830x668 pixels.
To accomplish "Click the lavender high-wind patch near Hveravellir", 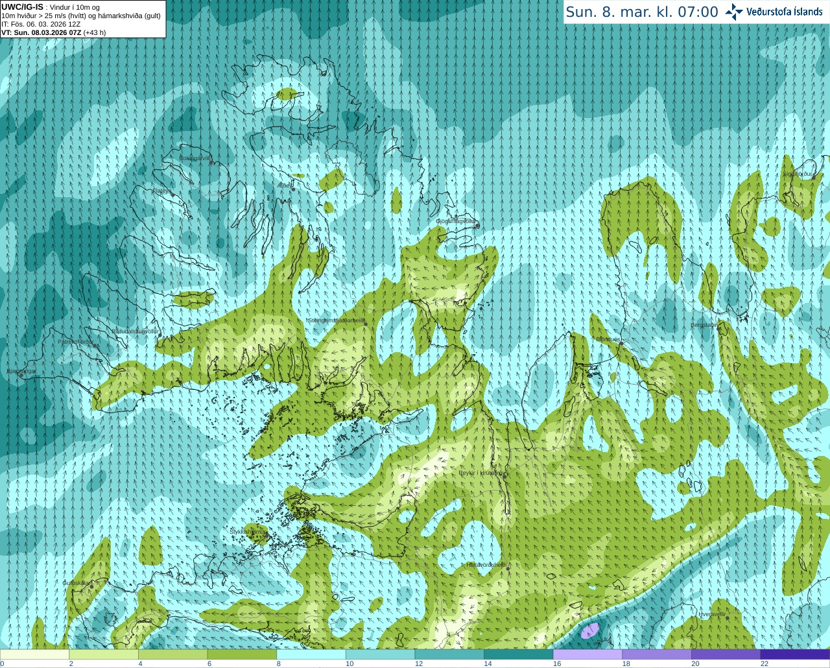I will [x=591, y=630].
